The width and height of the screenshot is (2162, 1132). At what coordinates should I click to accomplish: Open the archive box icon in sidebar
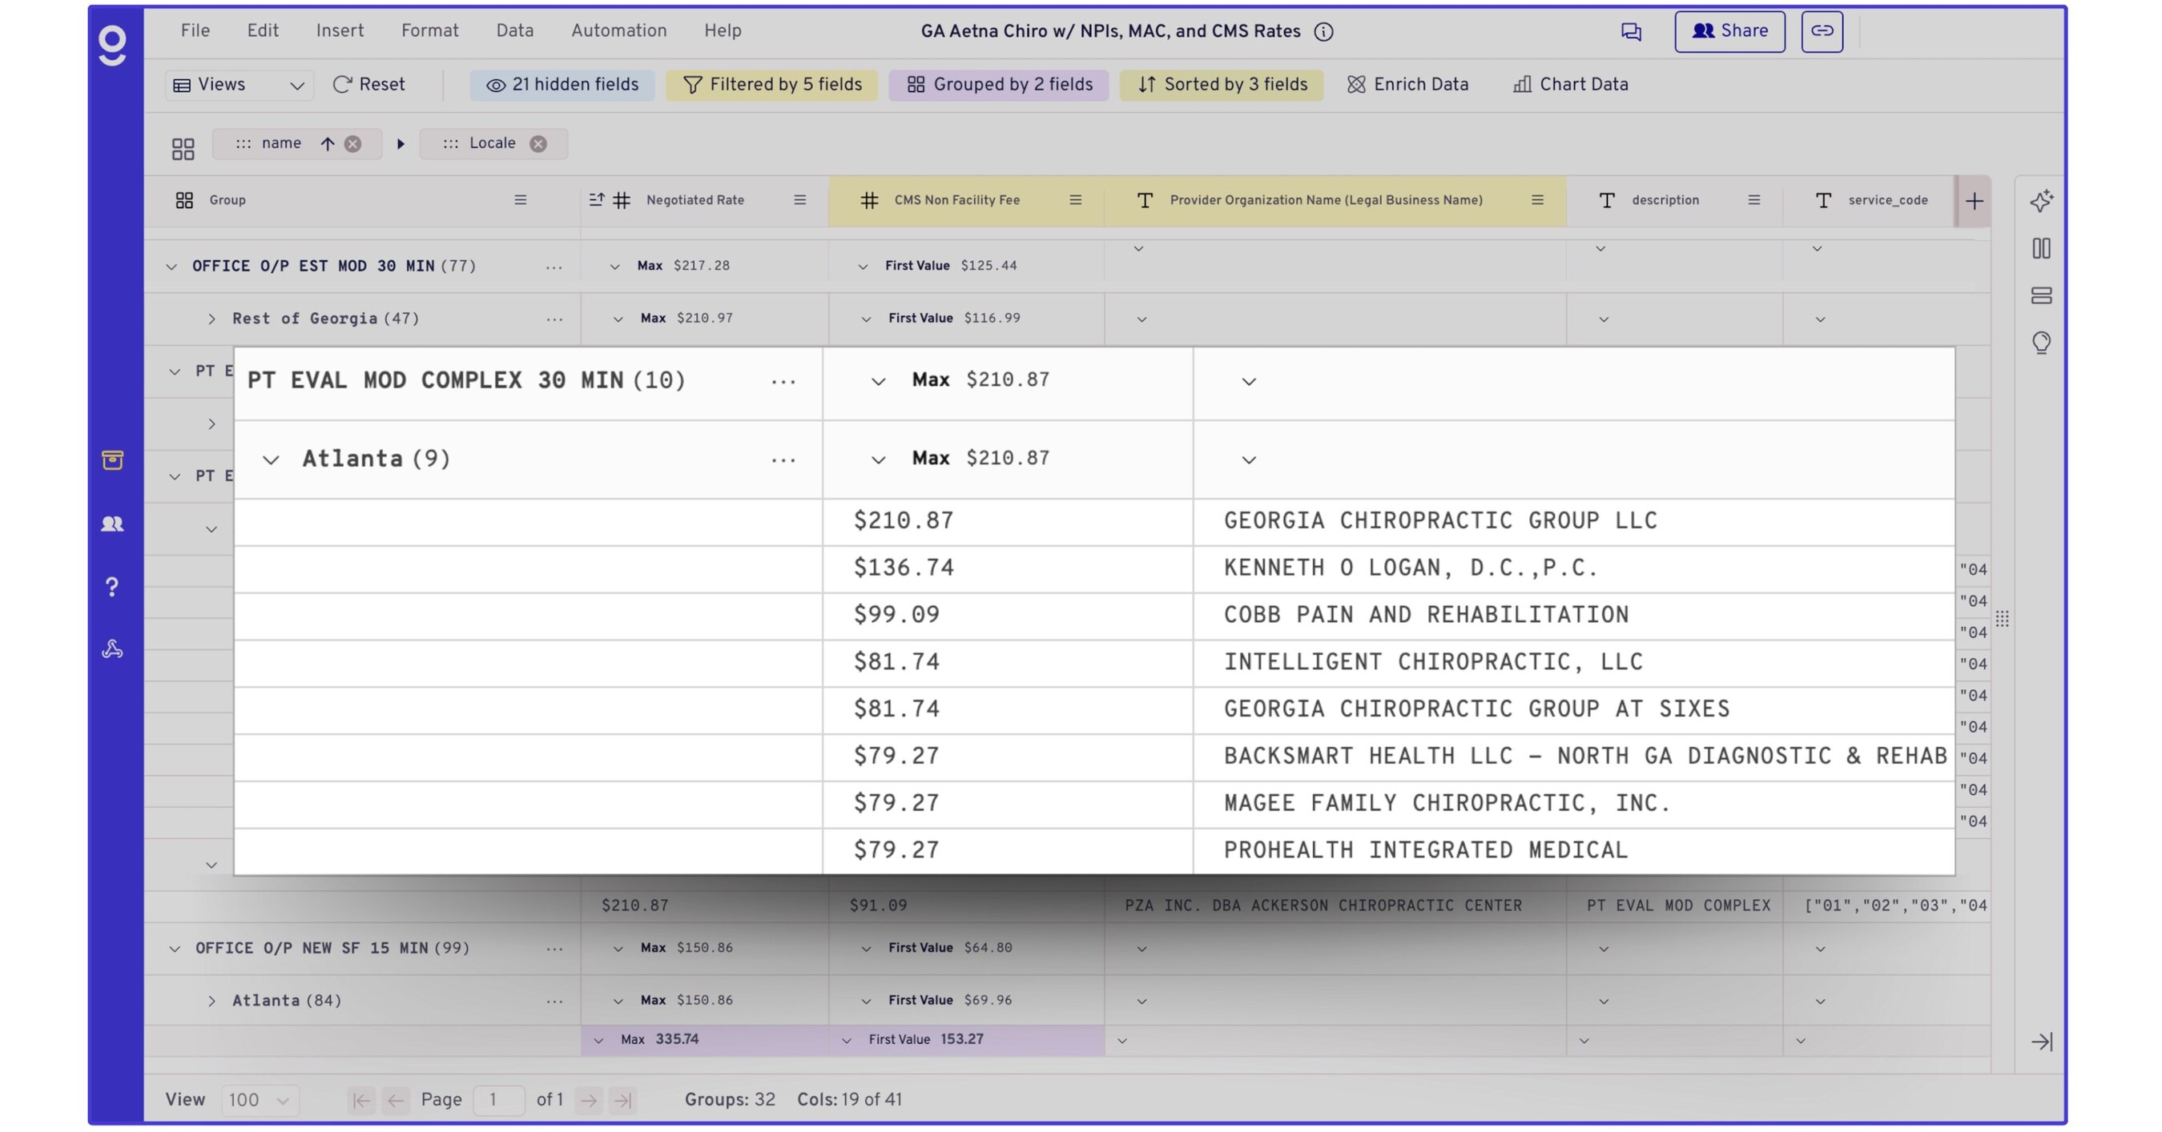(112, 460)
